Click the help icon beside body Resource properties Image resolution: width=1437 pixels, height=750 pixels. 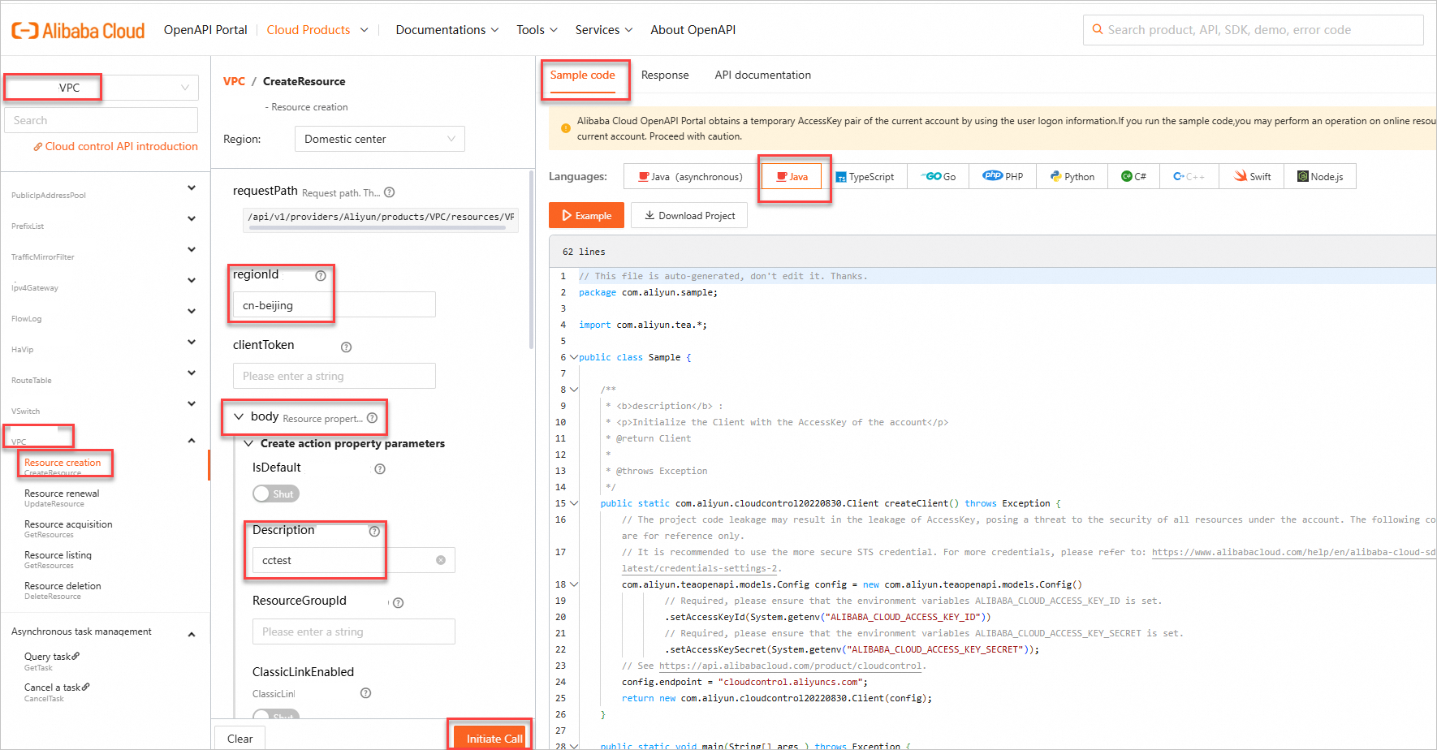click(372, 418)
